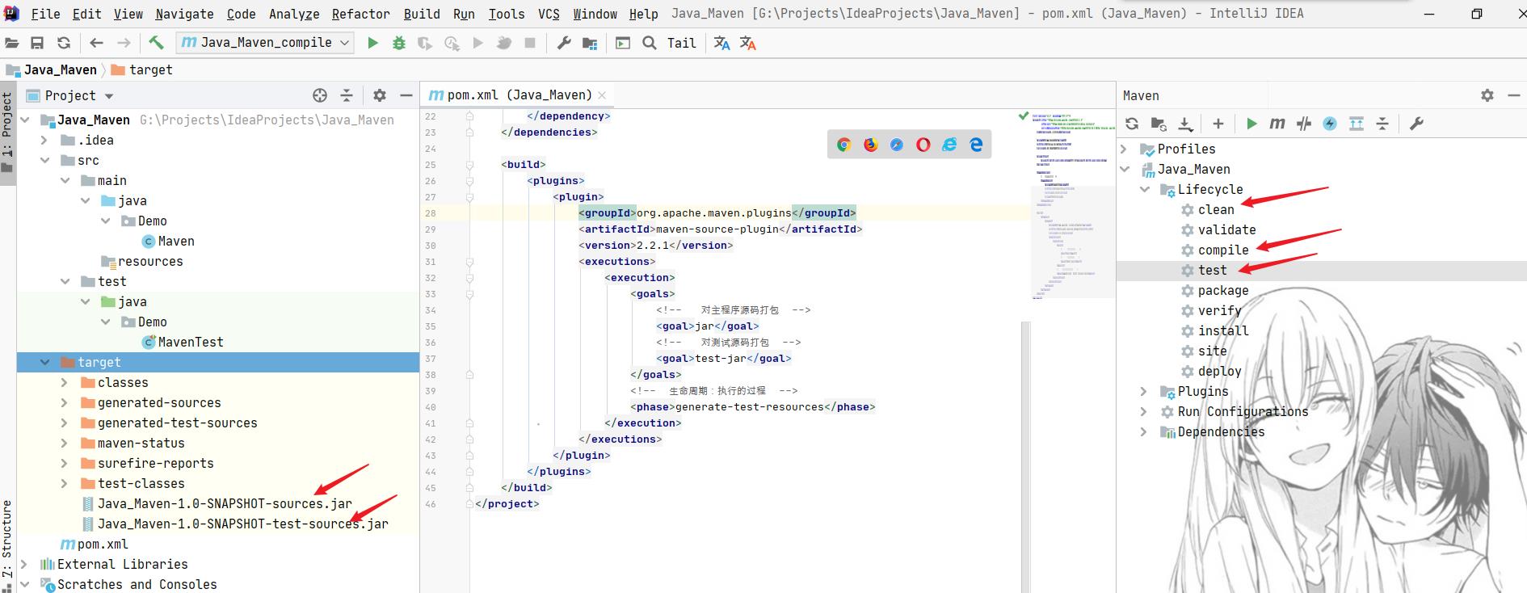Image resolution: width=1527 pixels, height=593 pixels.
Task: Open Maven panel gear options
Action: pyautogui.click(x=1487, y=95)
